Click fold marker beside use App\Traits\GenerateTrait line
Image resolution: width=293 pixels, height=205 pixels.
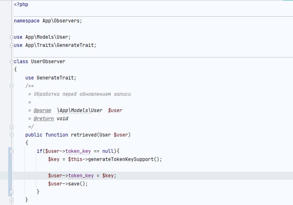pyautogui.click(x=11, y=45)
